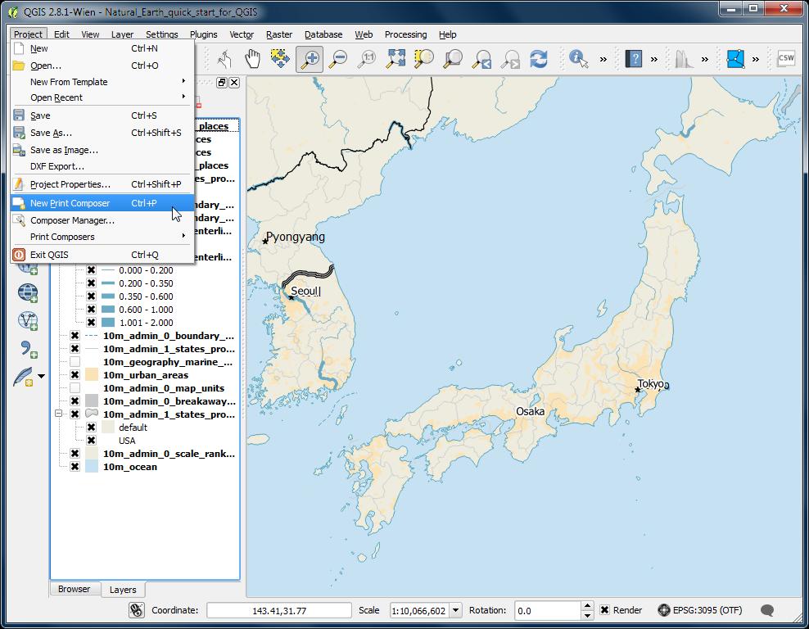Screen dimensions: 809x629
Task: Expand the toolbar overflow after histogram icon
Action: (705, 59)
